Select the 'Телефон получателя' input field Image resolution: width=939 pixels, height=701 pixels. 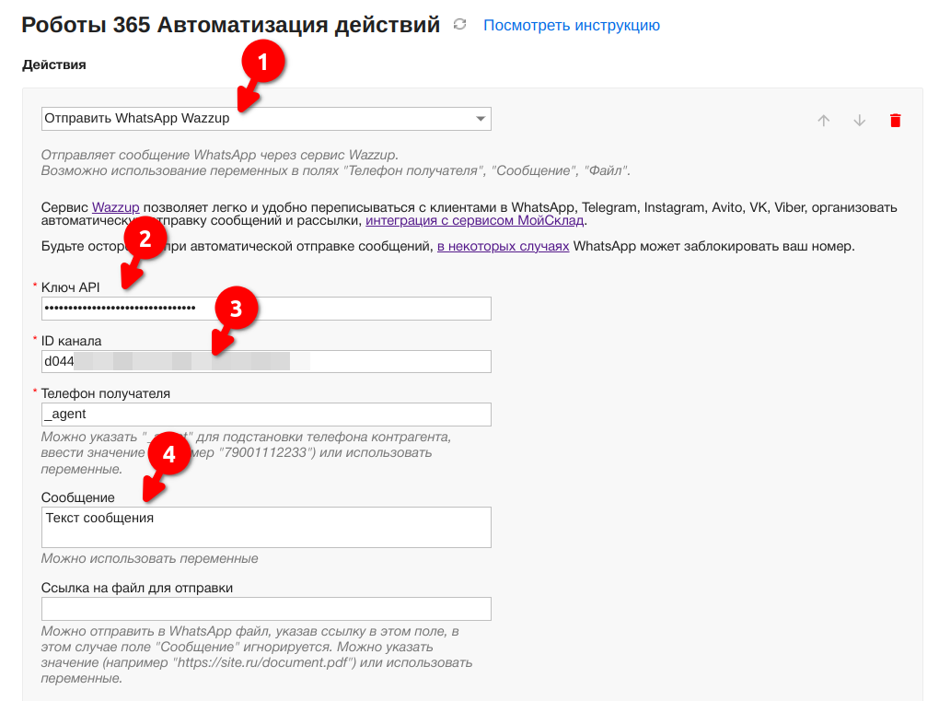pyautogui.click(x=266, y=414)
